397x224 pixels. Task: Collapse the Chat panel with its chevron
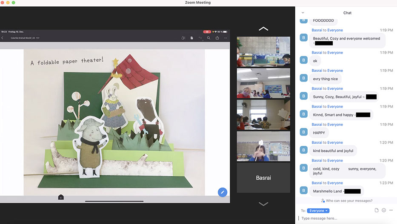tap(303, 13)
